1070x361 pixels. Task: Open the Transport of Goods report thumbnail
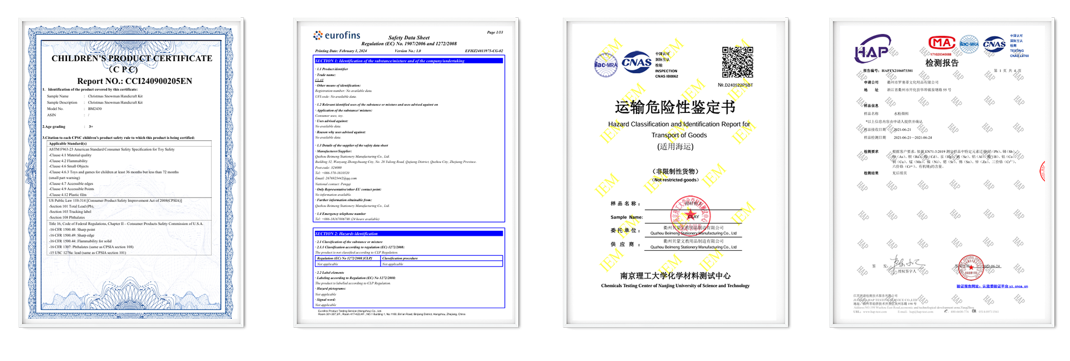click(675, 172)
